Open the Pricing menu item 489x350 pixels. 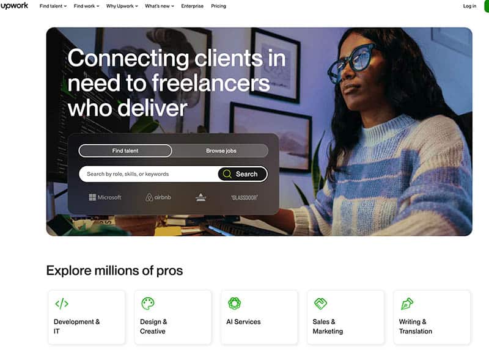point(218,6)
